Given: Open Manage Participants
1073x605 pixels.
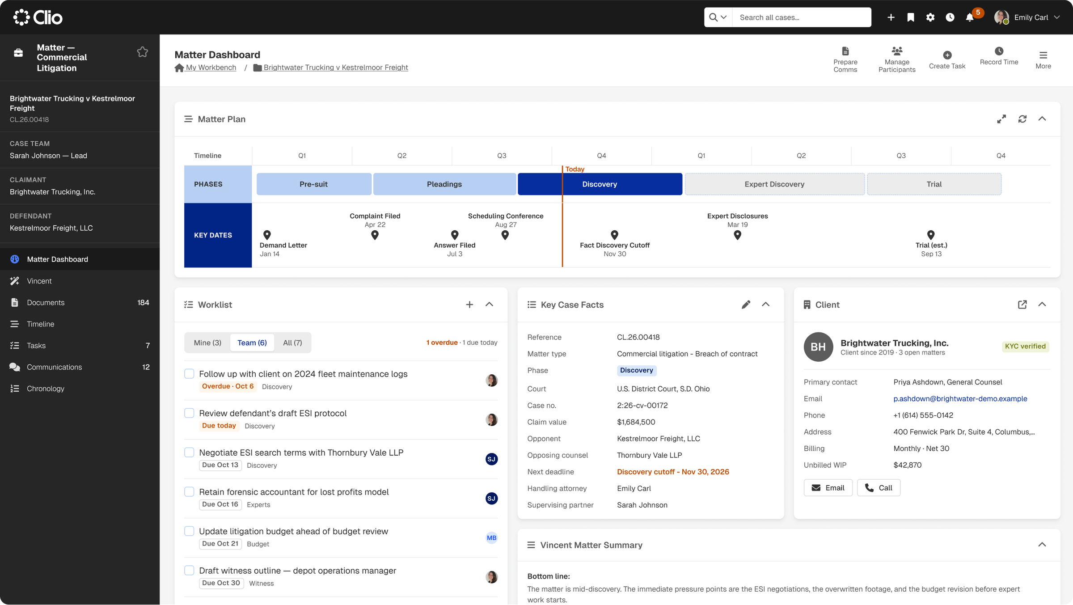Looking at the screenshot, I should click(x=897, y=60).
